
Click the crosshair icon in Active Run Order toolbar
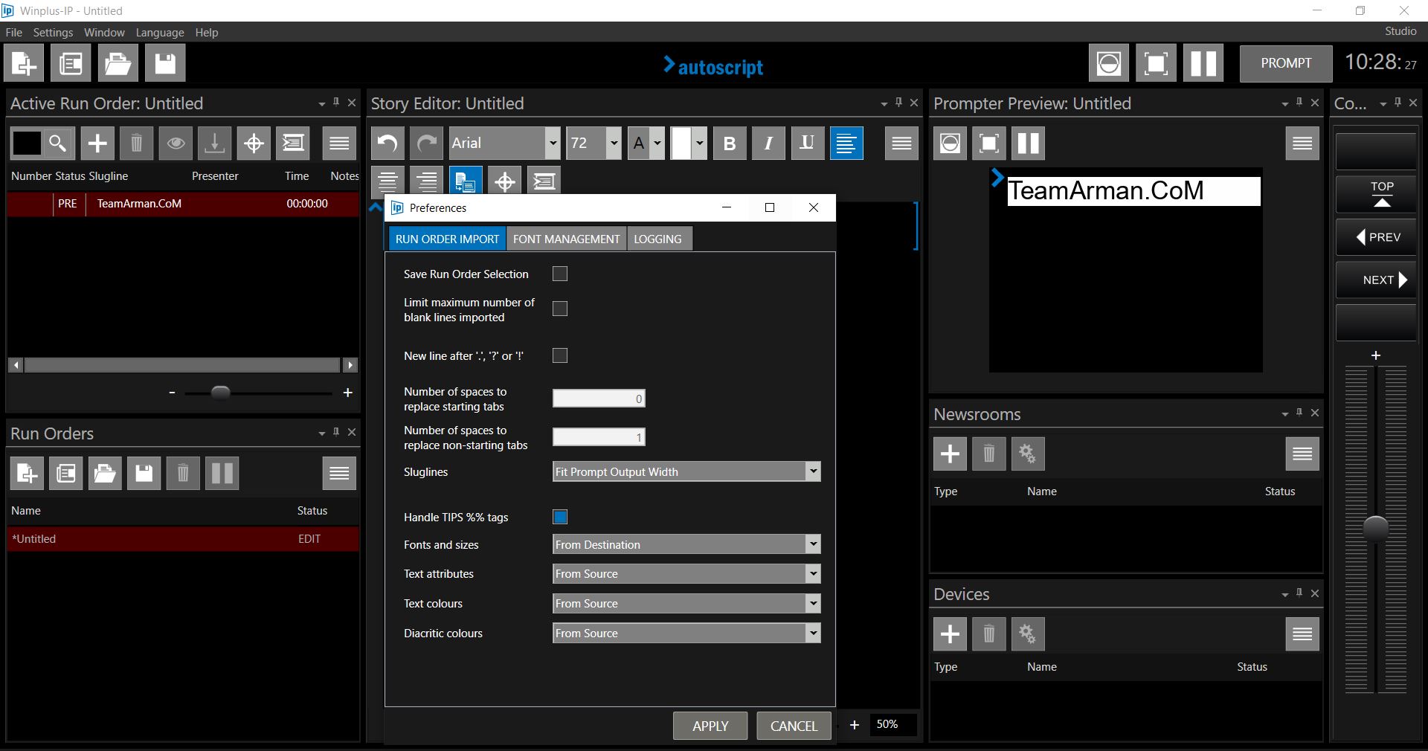pyautogui.click(x=254, y=143)
